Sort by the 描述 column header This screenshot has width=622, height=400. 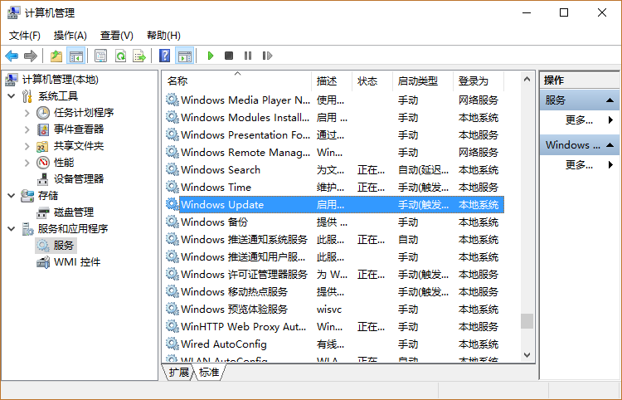(332, 81)
